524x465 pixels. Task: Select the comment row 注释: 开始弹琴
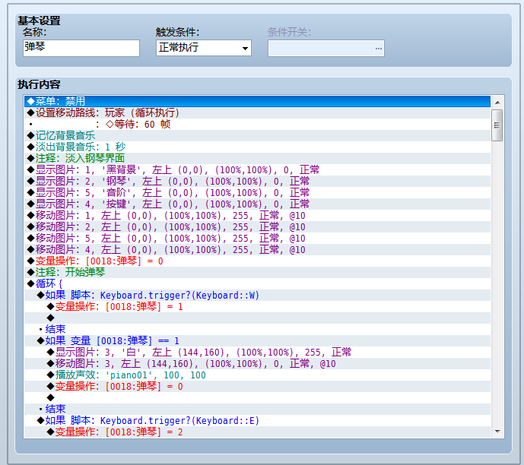tap(257, 272)
